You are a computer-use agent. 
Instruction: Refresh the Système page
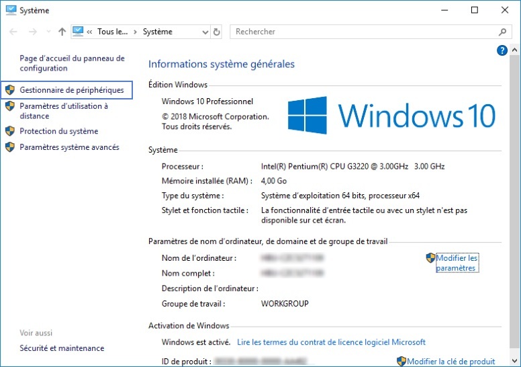217,32
